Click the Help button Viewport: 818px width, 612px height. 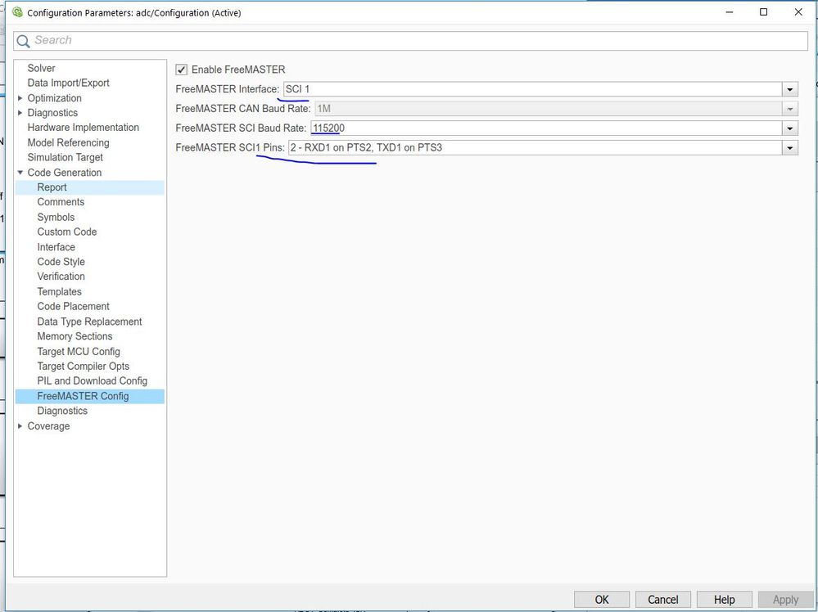tap(724, 600)
